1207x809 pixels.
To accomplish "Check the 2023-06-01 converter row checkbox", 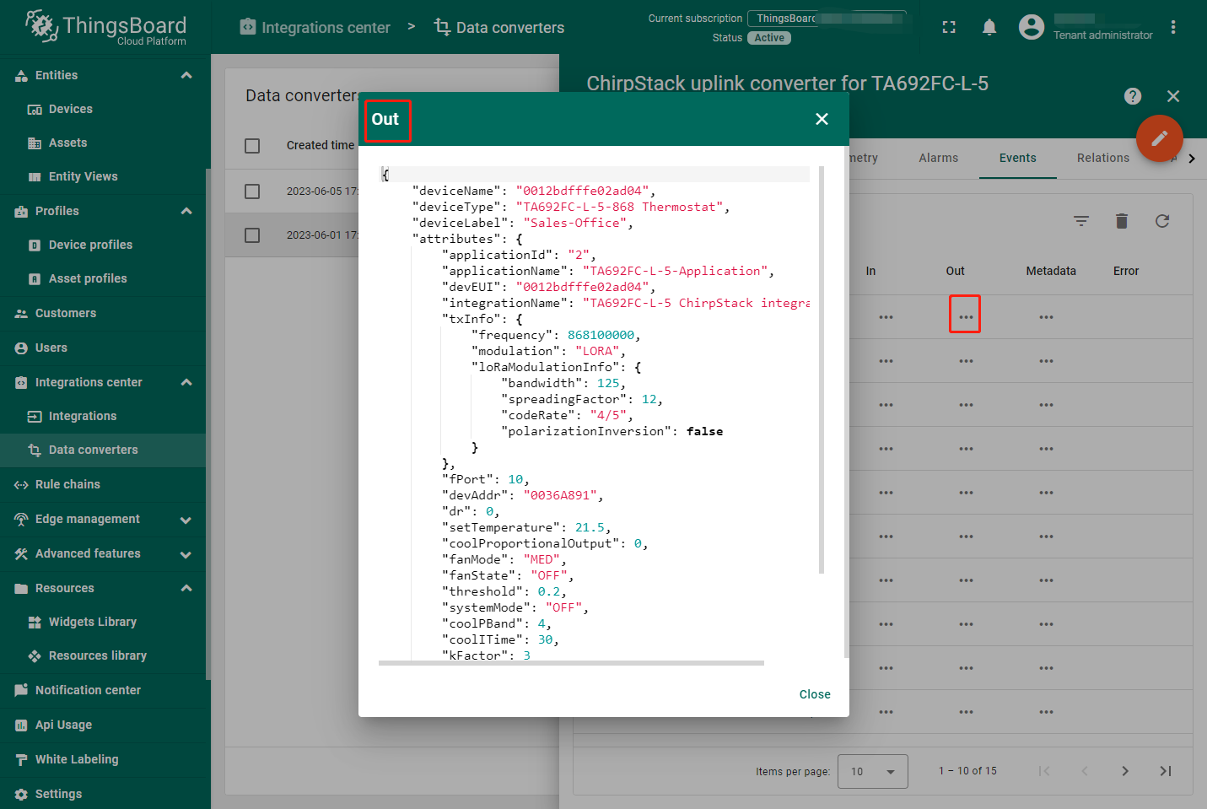I will 252,235.
